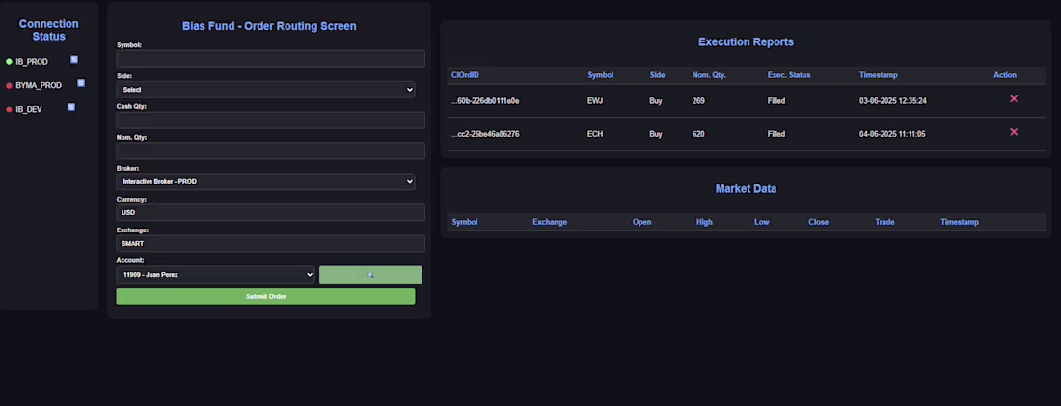Click into the Nom. Qty field
The width and height of the screenshot is (1061, 406).
(x=271, y=150)
